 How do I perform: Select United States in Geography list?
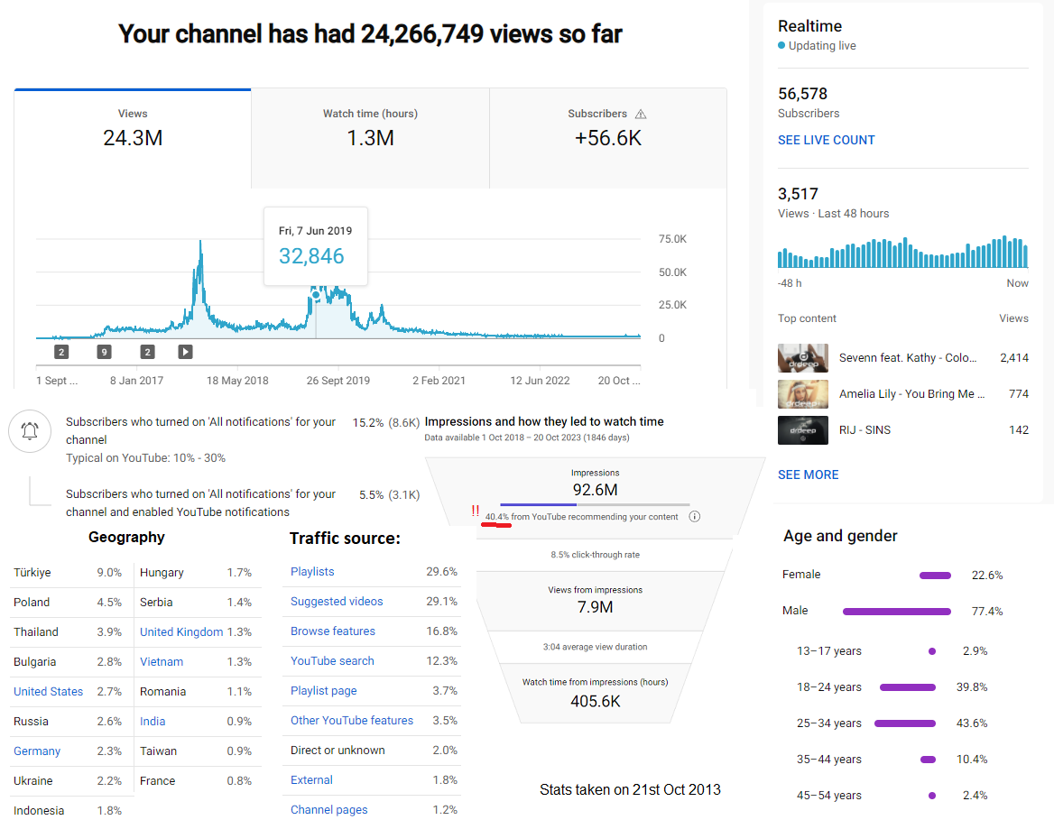pyautogui.click(x=49, y=692)
